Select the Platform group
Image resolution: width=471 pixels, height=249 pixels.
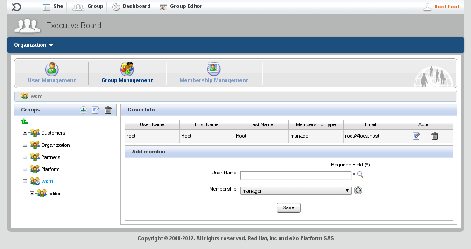[50, 170]
